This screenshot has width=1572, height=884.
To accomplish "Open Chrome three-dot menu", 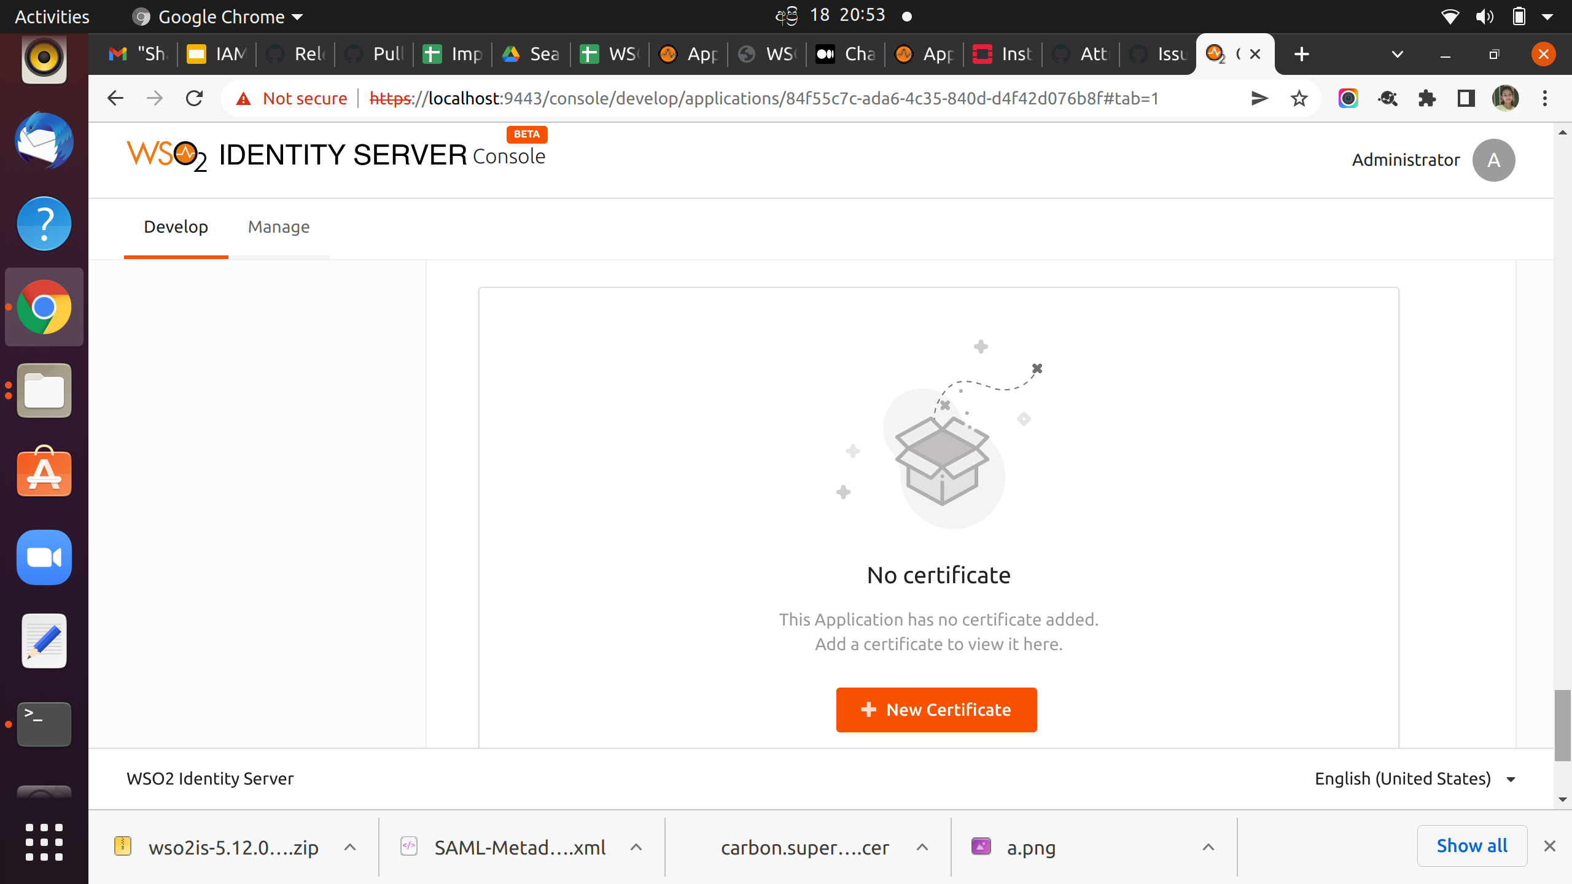I will pyautogui.click(x=1545, y=98).
